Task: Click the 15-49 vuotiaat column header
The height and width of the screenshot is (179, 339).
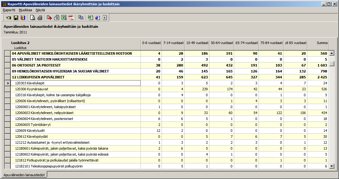Action: [x=197, y=43]
